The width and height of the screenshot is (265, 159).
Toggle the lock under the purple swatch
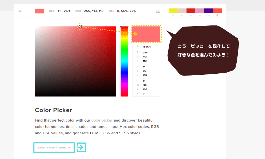(x=208, y=15)
